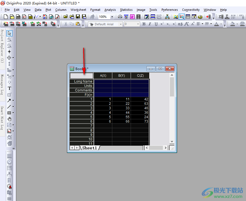Click the Paste clipboard icon

(x=78, y=24)
